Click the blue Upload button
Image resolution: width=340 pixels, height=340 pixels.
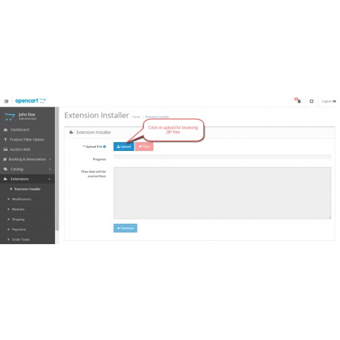pyautogui.click(x=124, y=146)
